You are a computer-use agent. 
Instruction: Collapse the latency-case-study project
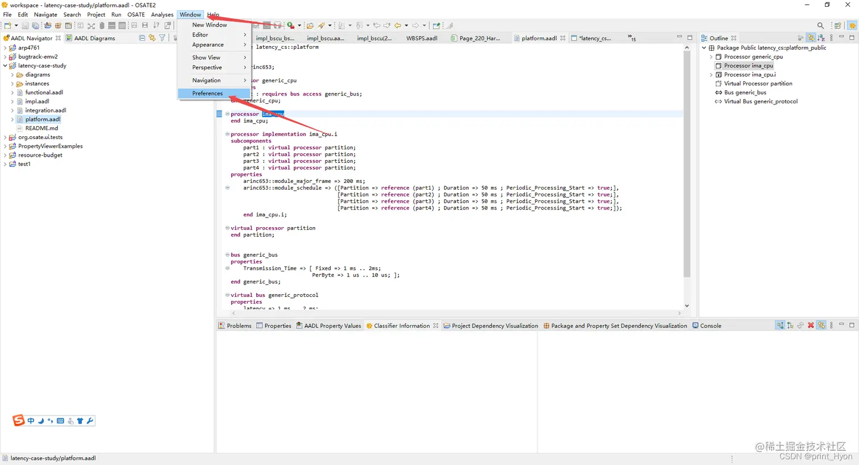[5, 66]
